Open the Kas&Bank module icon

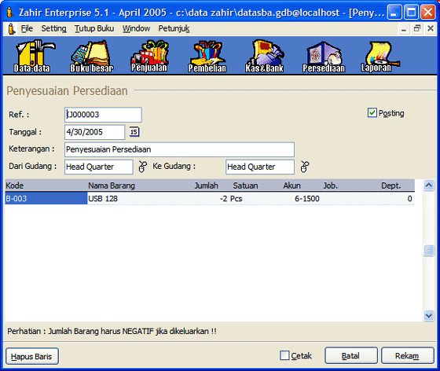(265, 56)
